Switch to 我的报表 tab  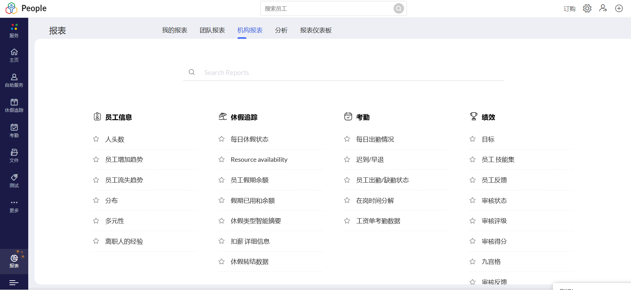[x=175, y=30]
